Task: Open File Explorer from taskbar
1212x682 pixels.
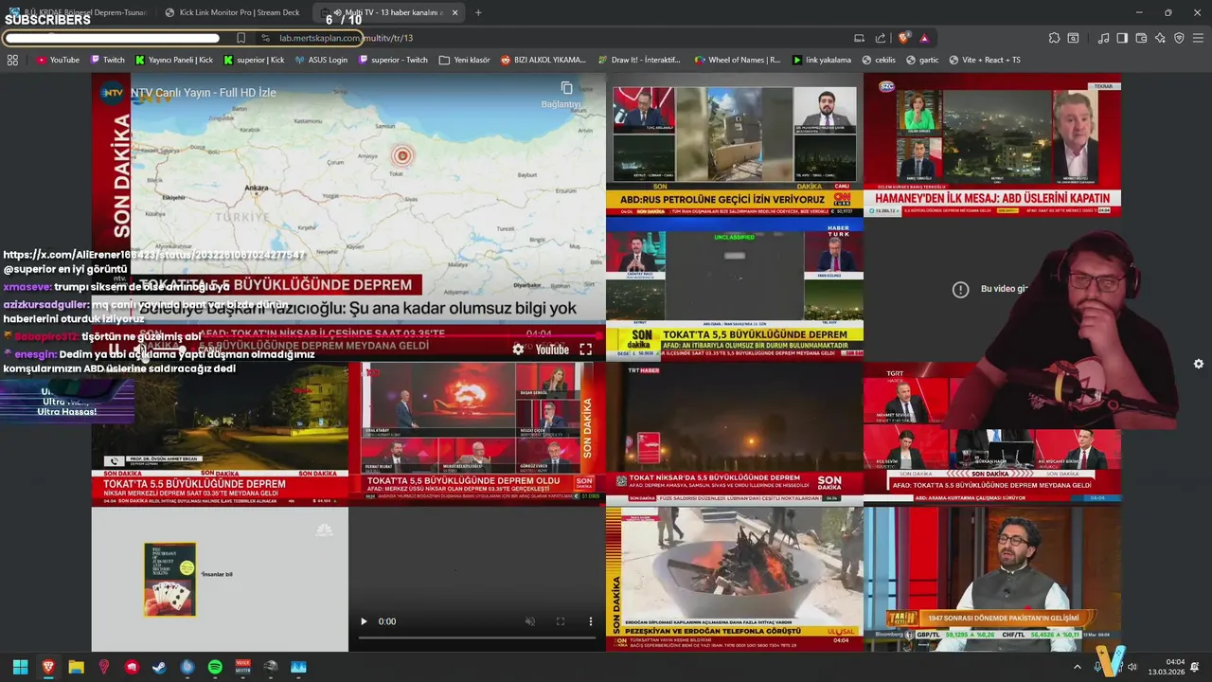Action: [x=76, y=667]
